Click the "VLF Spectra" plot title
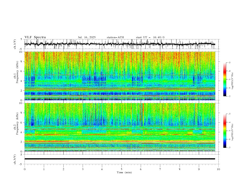 tap(35, 37)
